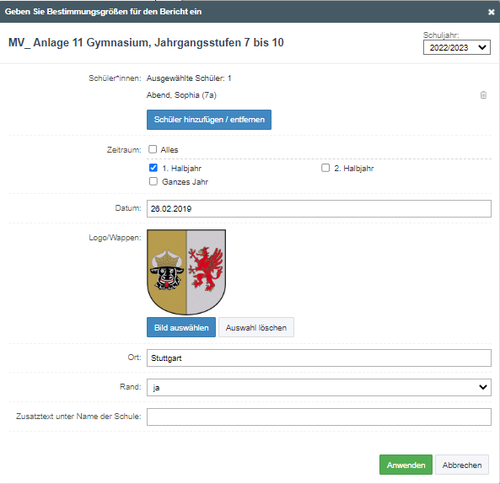Click the coat of arms logo image
500x484 pixels.
186,272
